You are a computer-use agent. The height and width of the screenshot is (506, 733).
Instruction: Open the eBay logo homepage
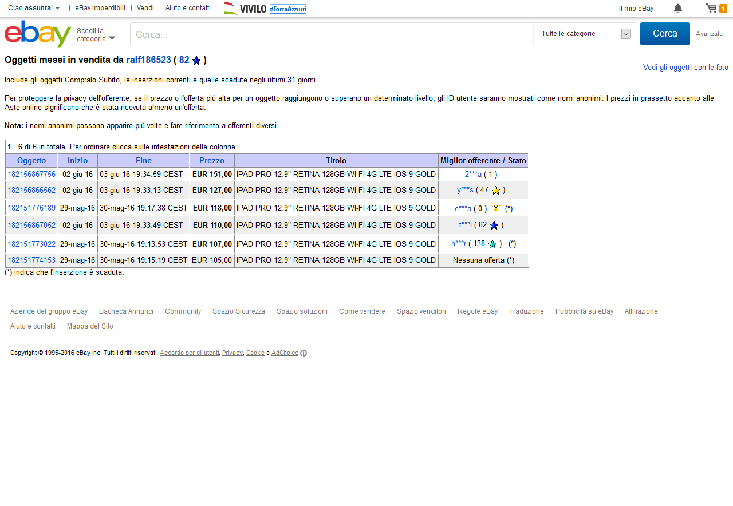click(38, 34)
